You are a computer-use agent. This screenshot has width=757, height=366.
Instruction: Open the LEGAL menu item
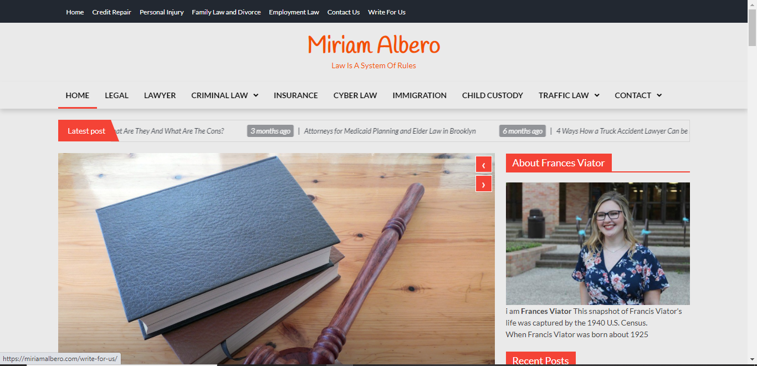[116, 95]
